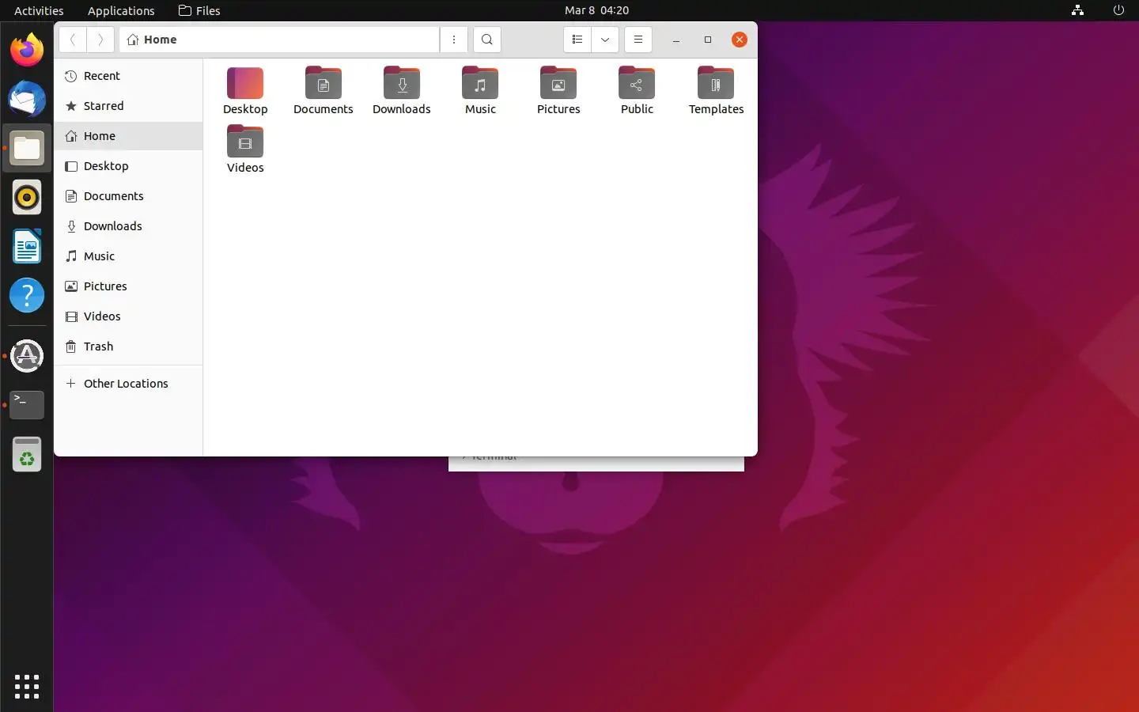
Task: Select Pictures in the sidebar
Action: pos(128,286)
